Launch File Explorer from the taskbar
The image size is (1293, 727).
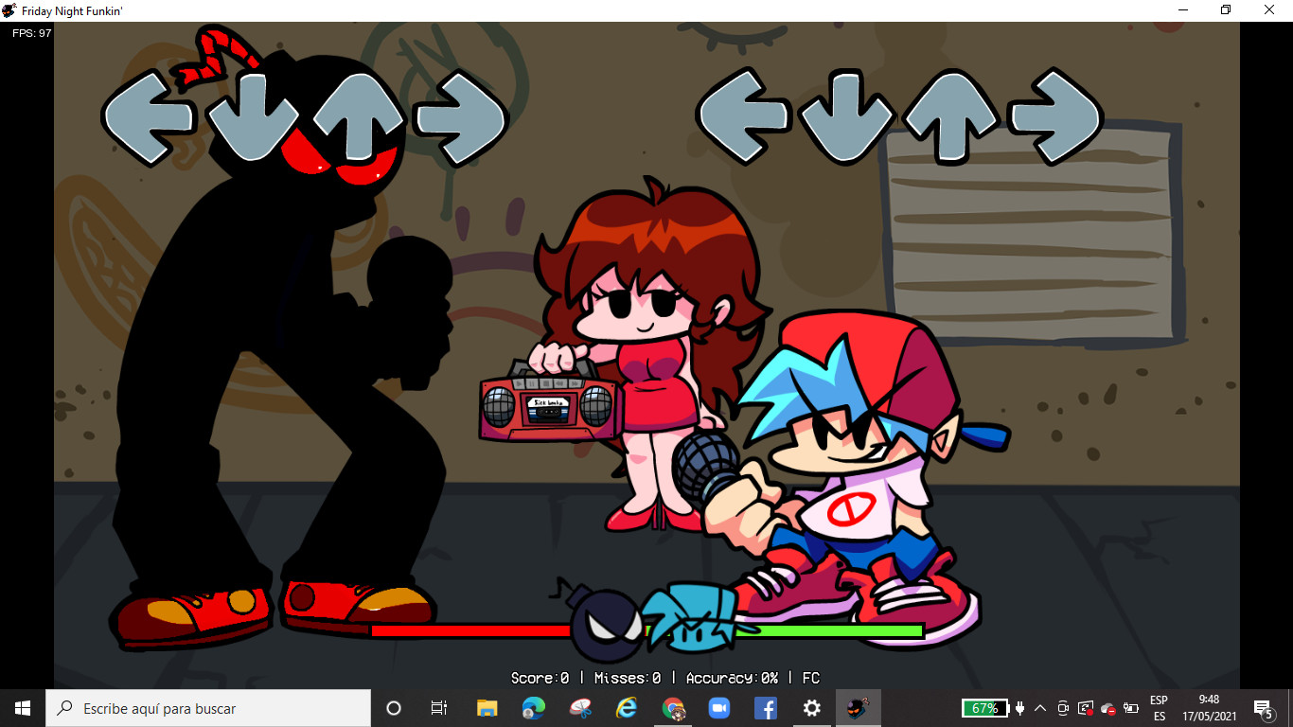point(487,708)
